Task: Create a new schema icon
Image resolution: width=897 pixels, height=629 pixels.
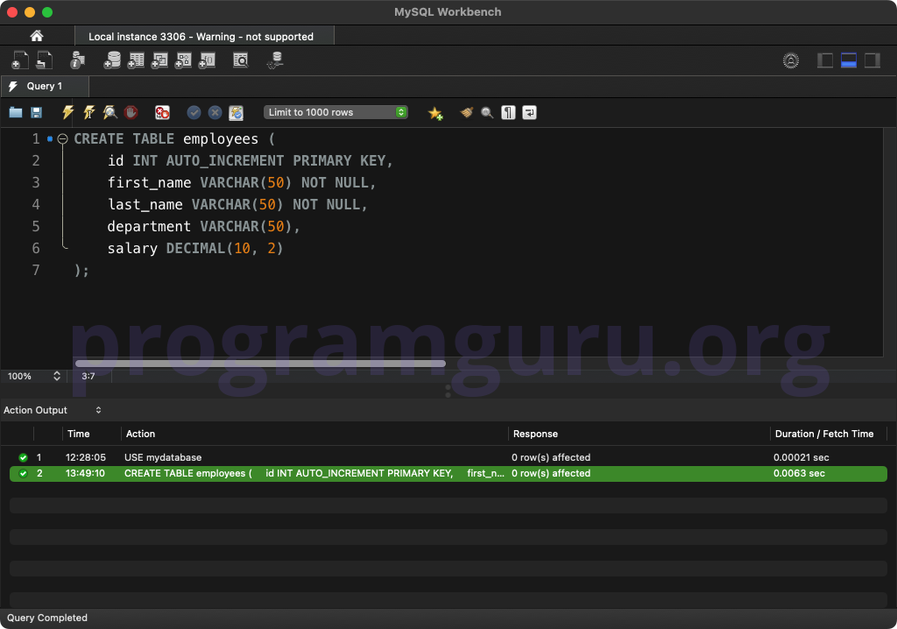Action: (x=112, y=60)
